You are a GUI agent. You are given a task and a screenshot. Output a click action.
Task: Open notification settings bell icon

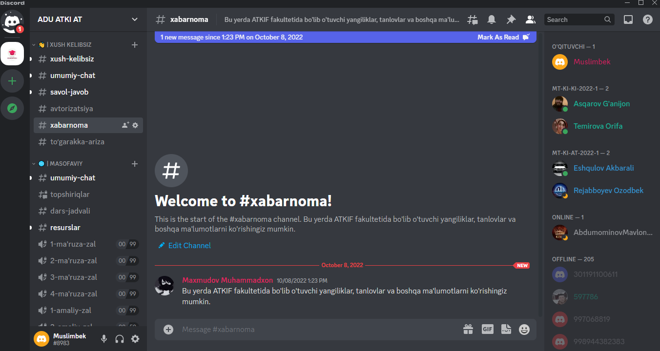coord(492,19)
